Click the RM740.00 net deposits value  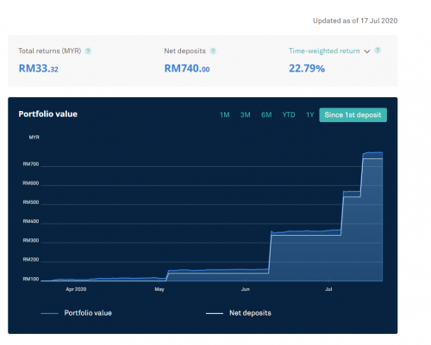coord(187,69)
